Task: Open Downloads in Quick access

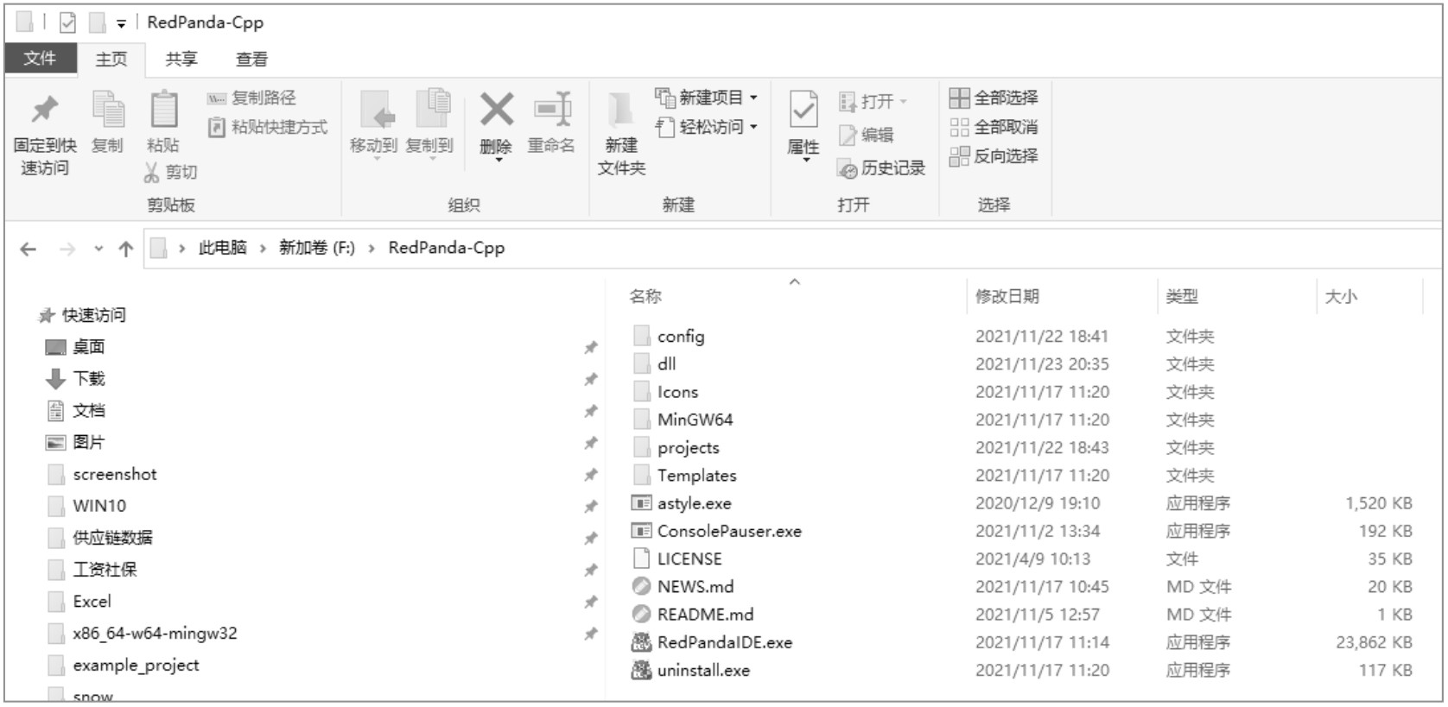Action: [x=75, y=379]
